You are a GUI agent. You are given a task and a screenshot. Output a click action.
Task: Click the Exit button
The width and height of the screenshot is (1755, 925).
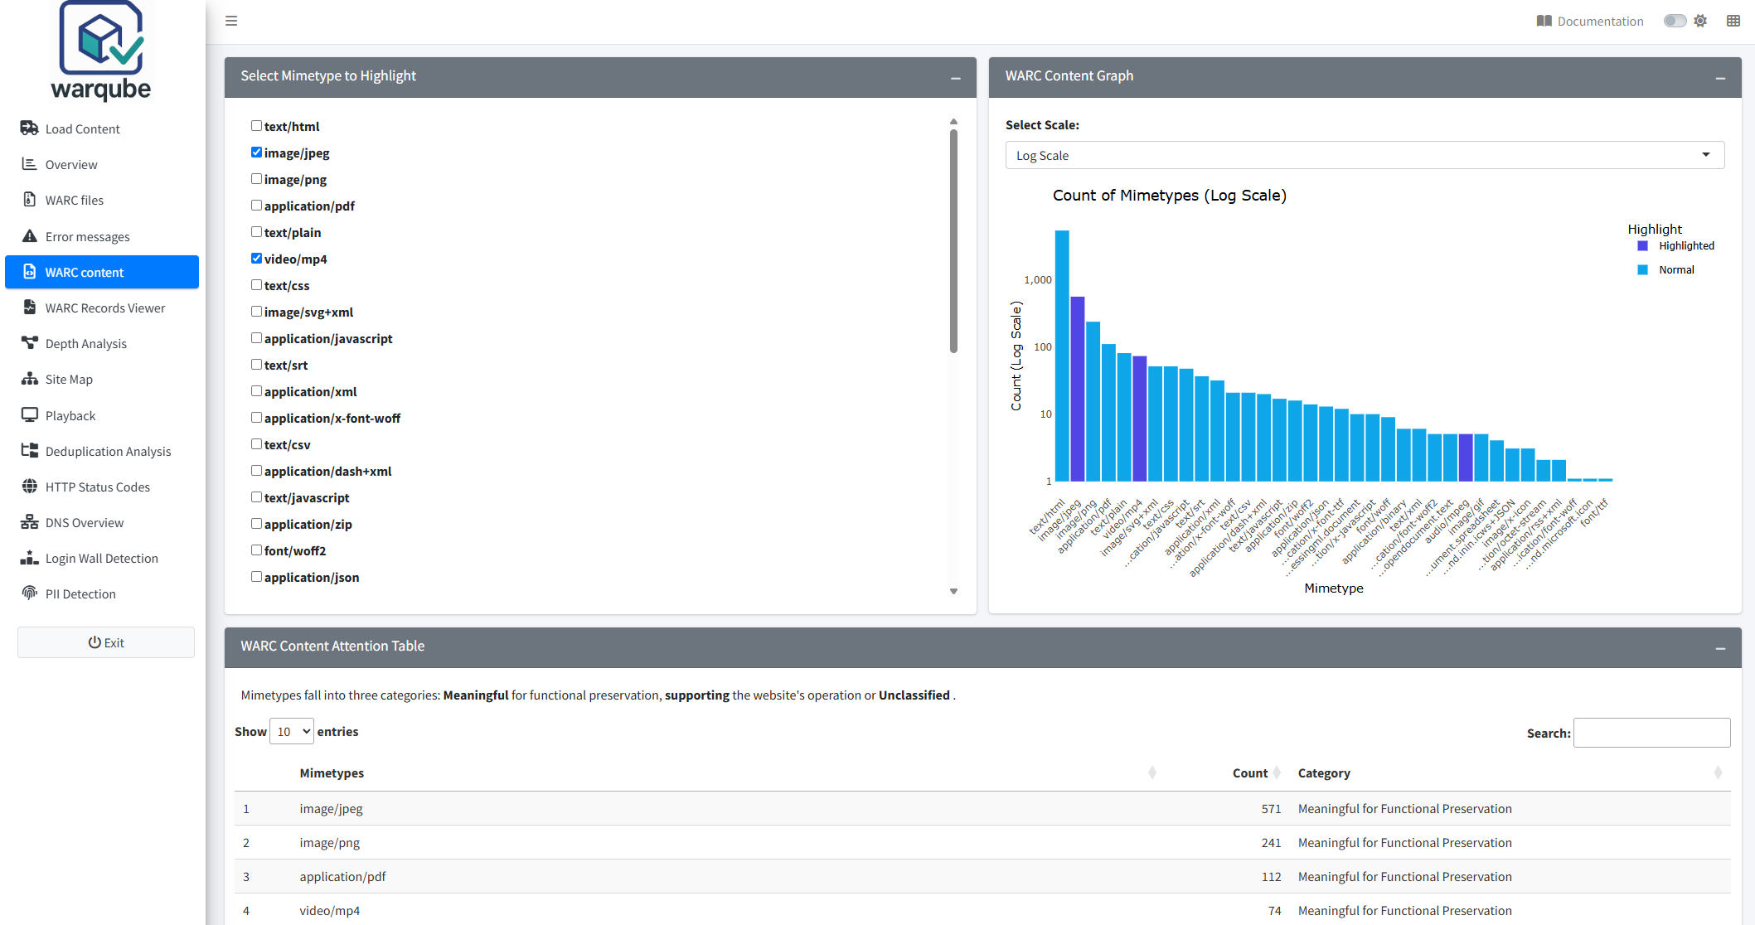point(106,642)
